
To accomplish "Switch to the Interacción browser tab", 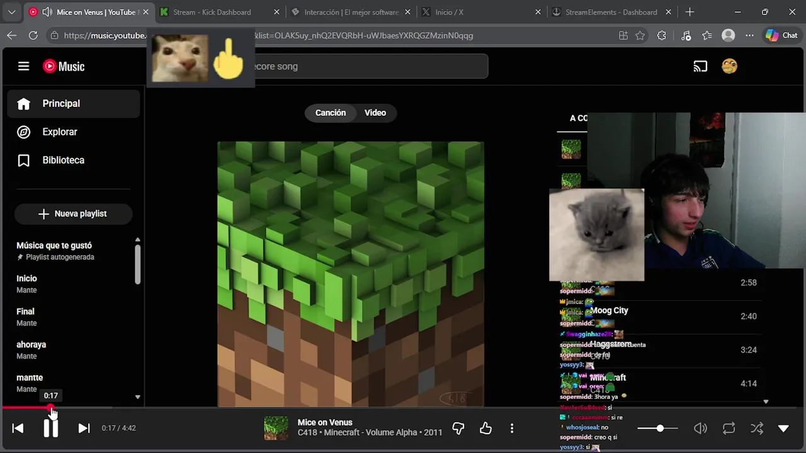I will [351, 12].
